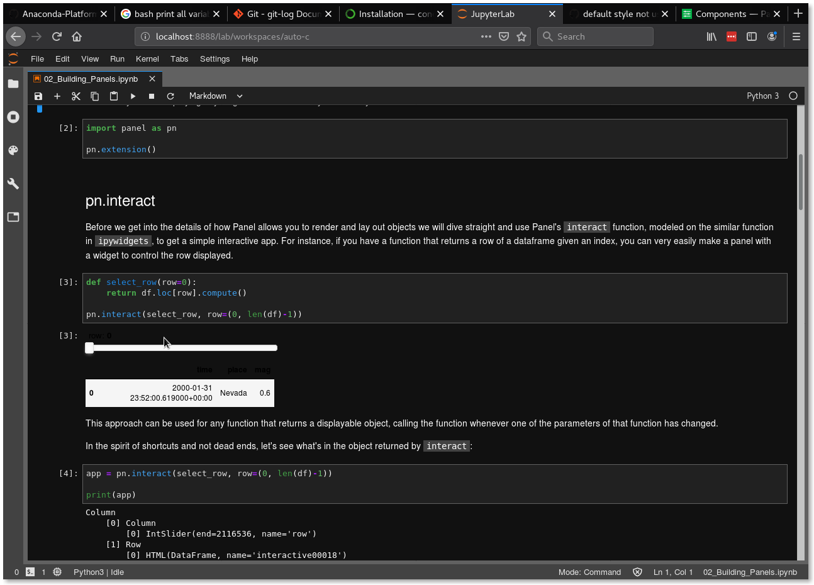Insert a new cell with the plus icon
This screenshot has height=585, width=814.
coord(57,96)
